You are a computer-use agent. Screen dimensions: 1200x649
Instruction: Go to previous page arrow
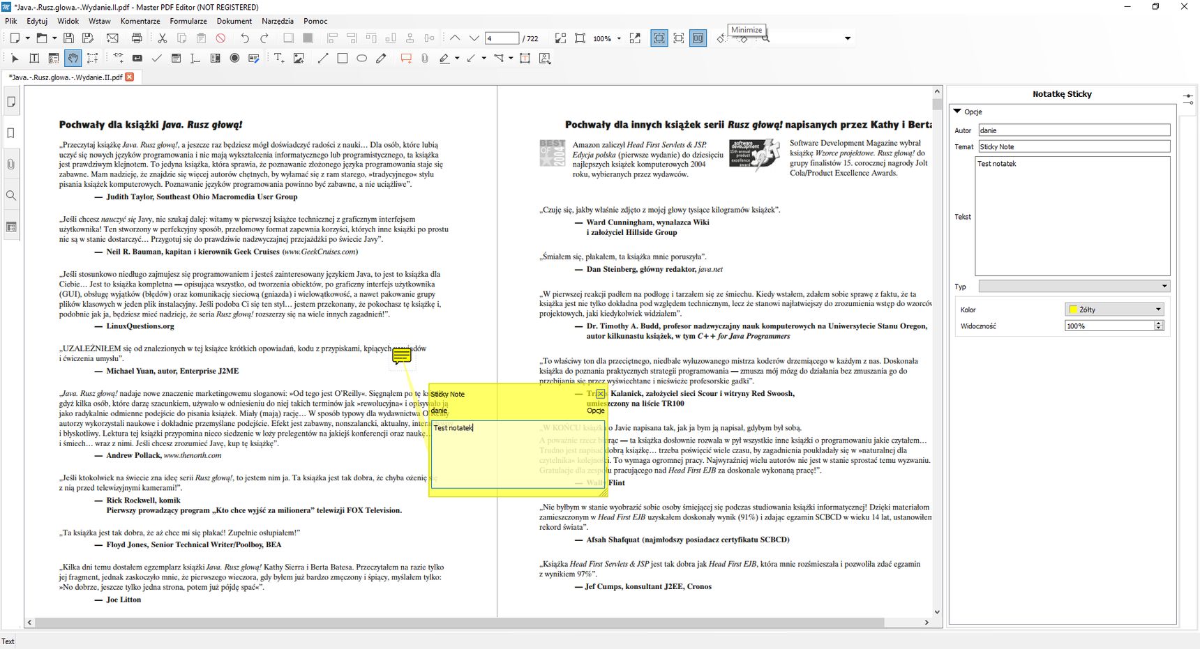pos(455,38)
